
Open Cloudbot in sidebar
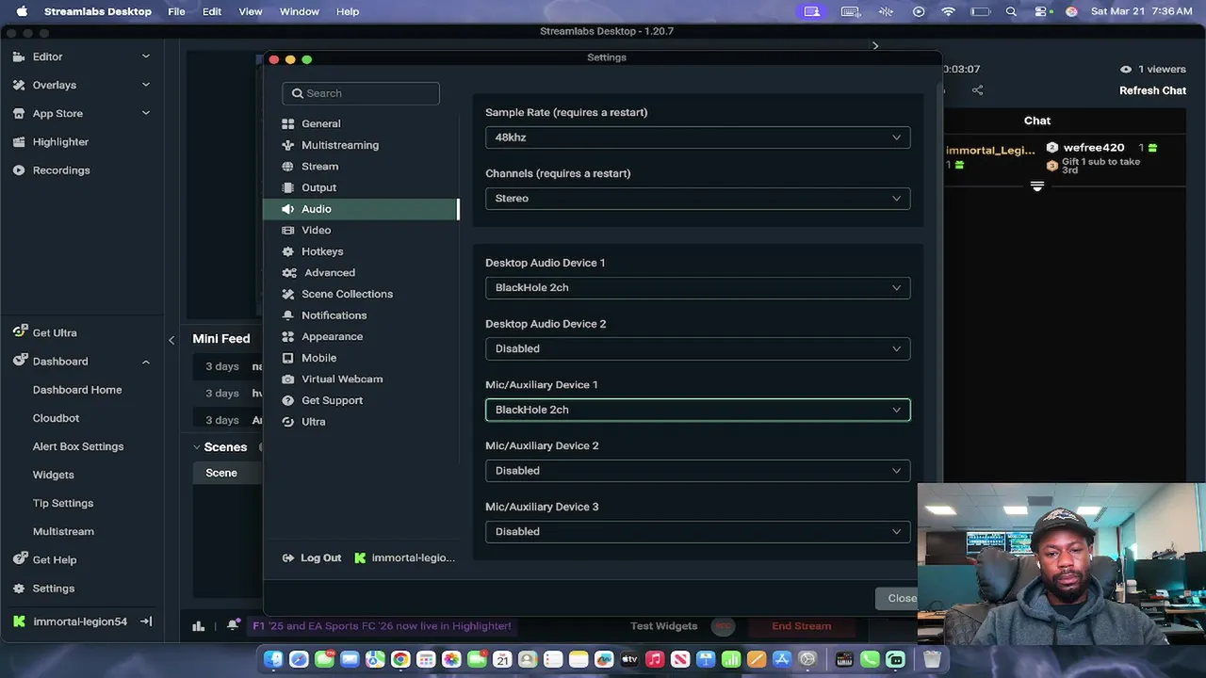pos(56,418)
